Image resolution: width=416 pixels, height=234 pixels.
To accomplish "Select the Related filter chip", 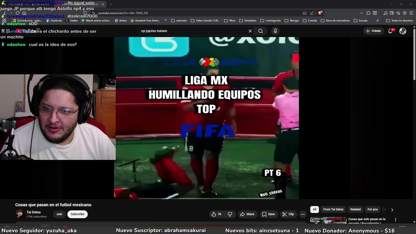I will pyautogui.click(x=355, y=210).
